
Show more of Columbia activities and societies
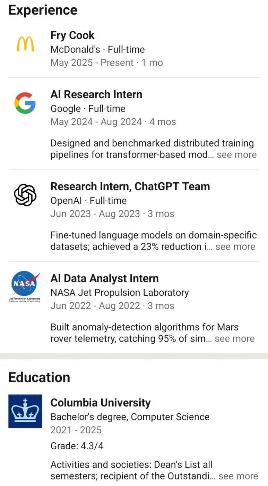(x=238, y=476)
